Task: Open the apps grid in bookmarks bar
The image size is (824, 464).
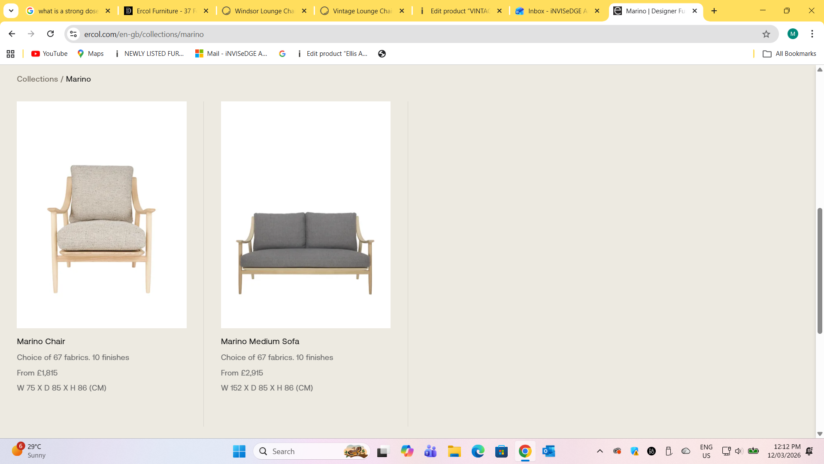Action: [x=11, y=54]
